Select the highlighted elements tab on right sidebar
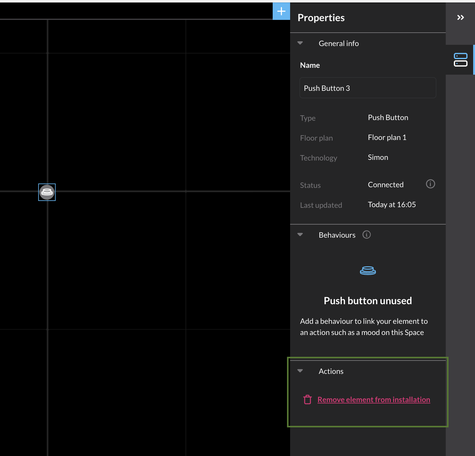 coord(461,59)
